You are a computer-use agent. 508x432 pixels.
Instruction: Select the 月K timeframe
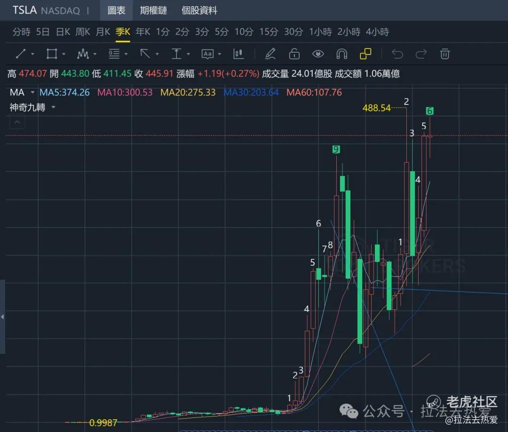pos(103,32)
